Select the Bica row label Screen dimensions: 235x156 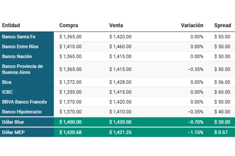[x=7, y=82]
